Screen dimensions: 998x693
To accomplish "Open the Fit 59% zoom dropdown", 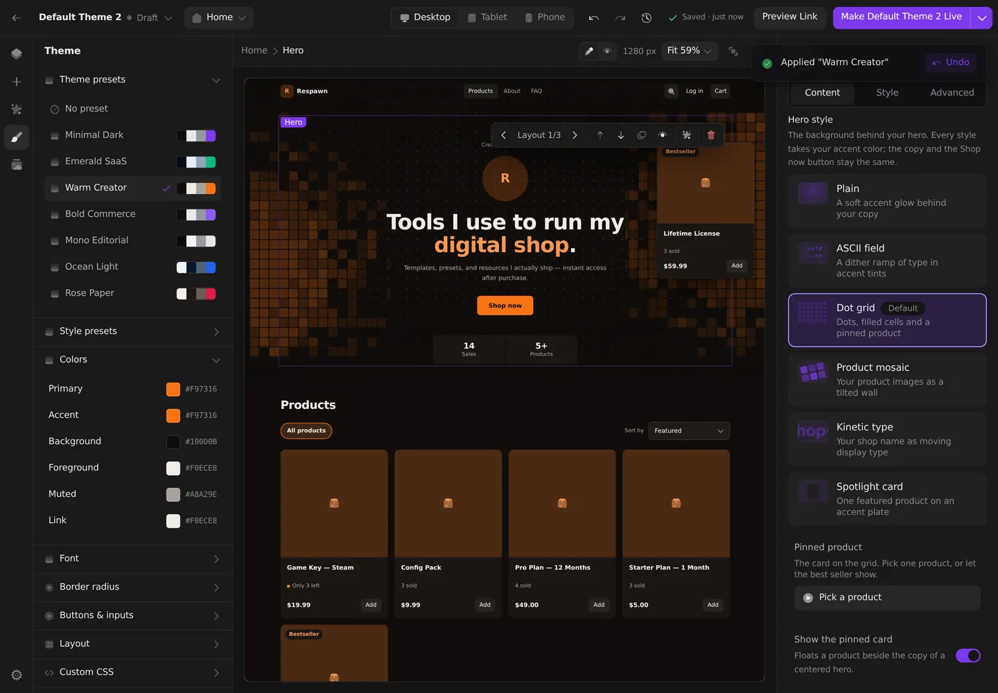I will point(689,51).
